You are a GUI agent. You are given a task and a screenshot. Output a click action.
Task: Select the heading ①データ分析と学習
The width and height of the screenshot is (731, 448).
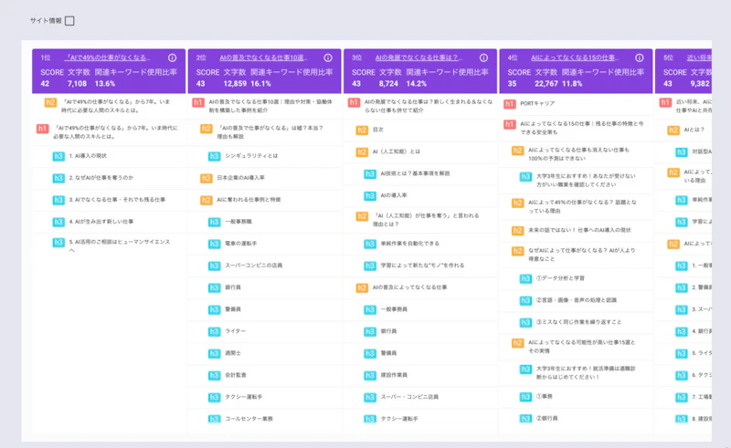(560, 277)
